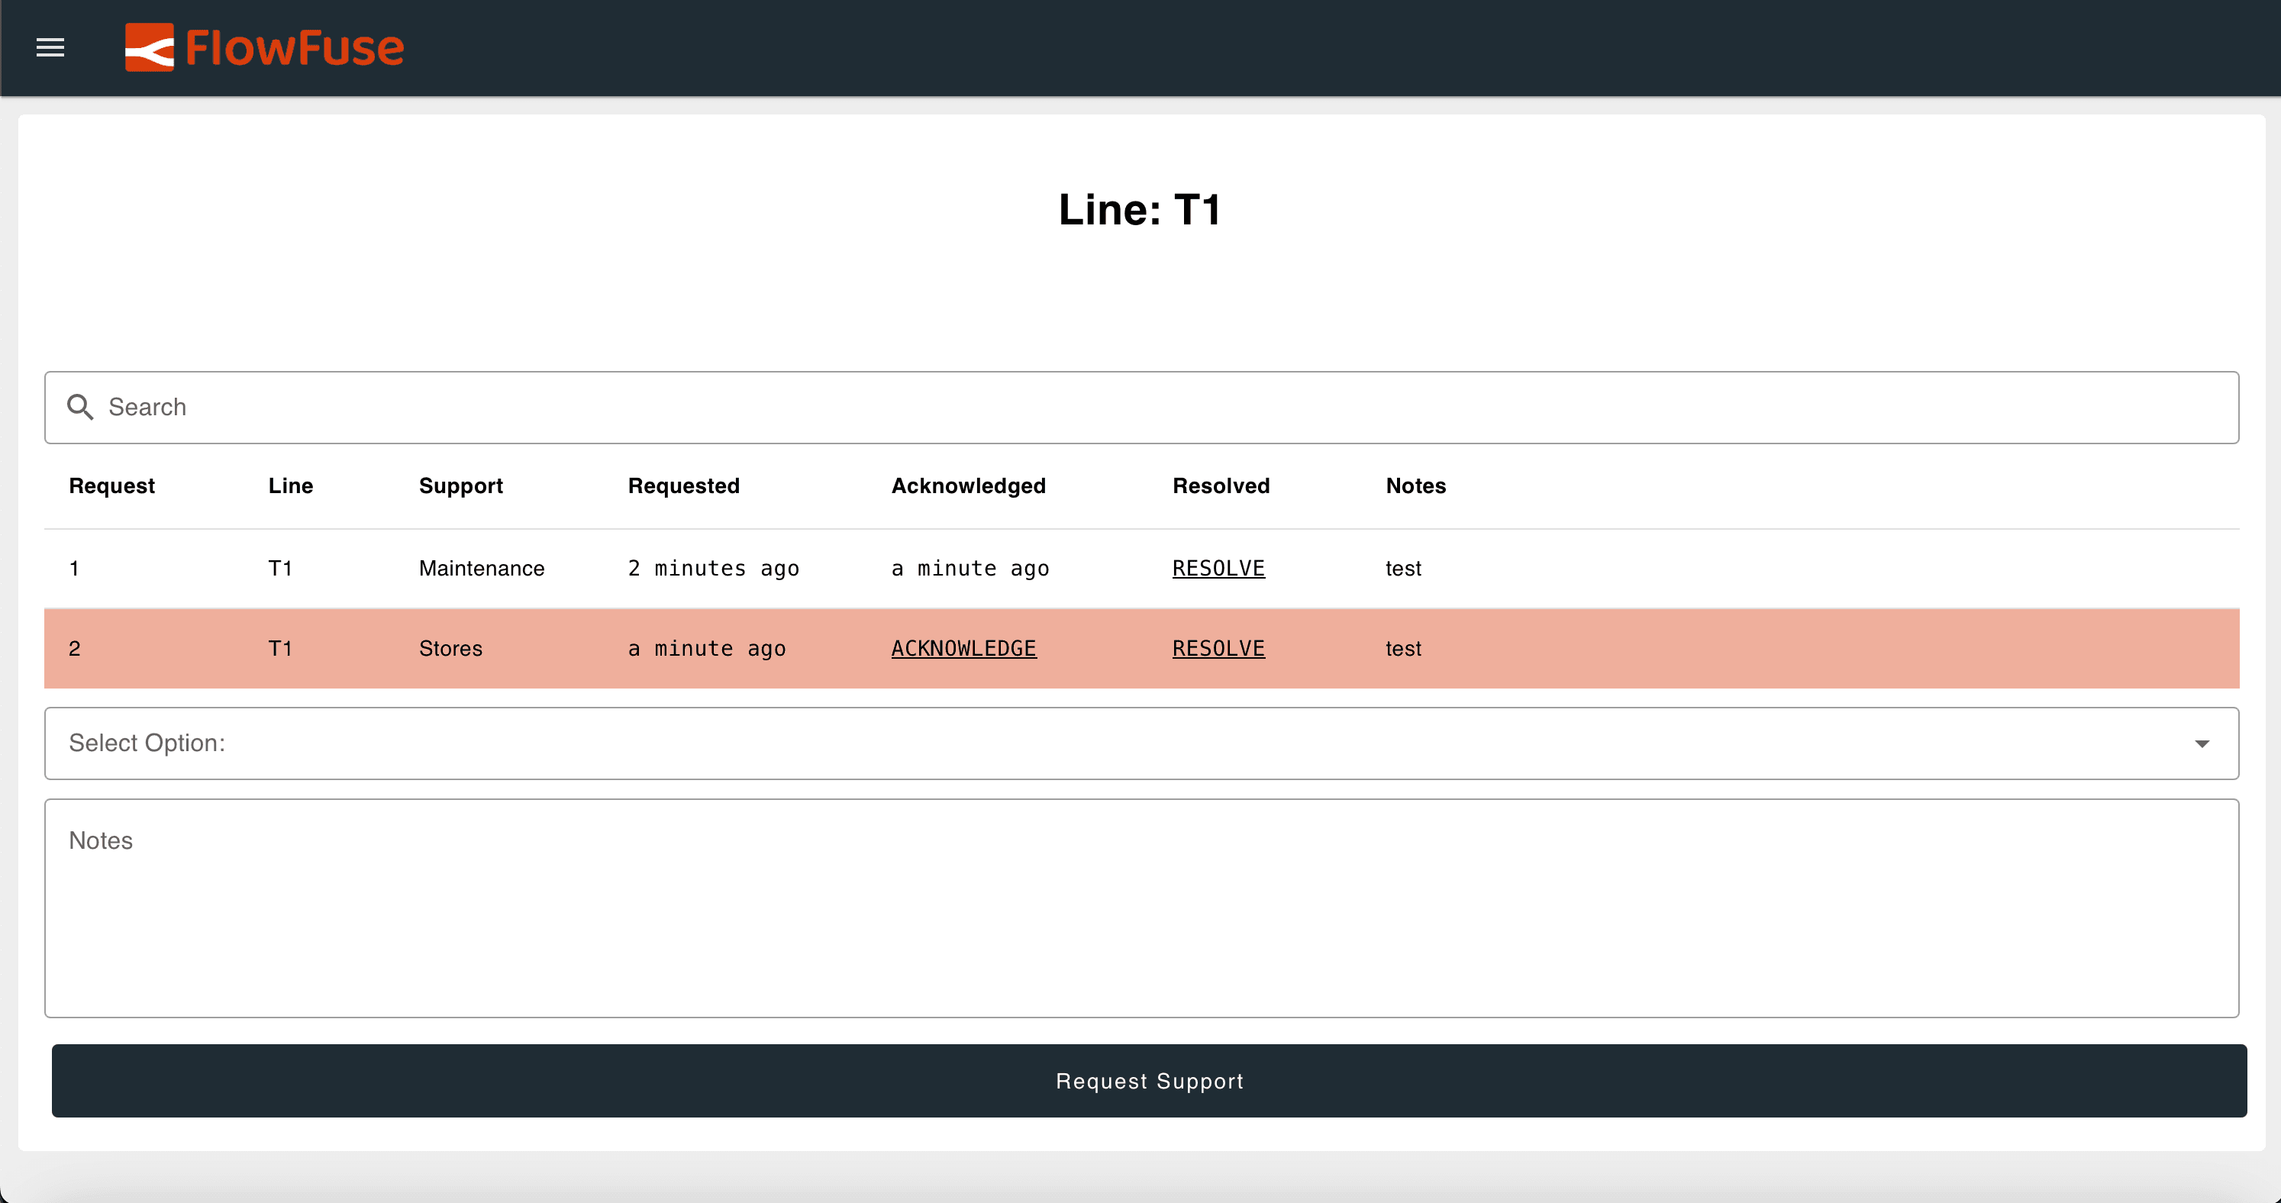Click the Notes column header

coord(1415,485)
